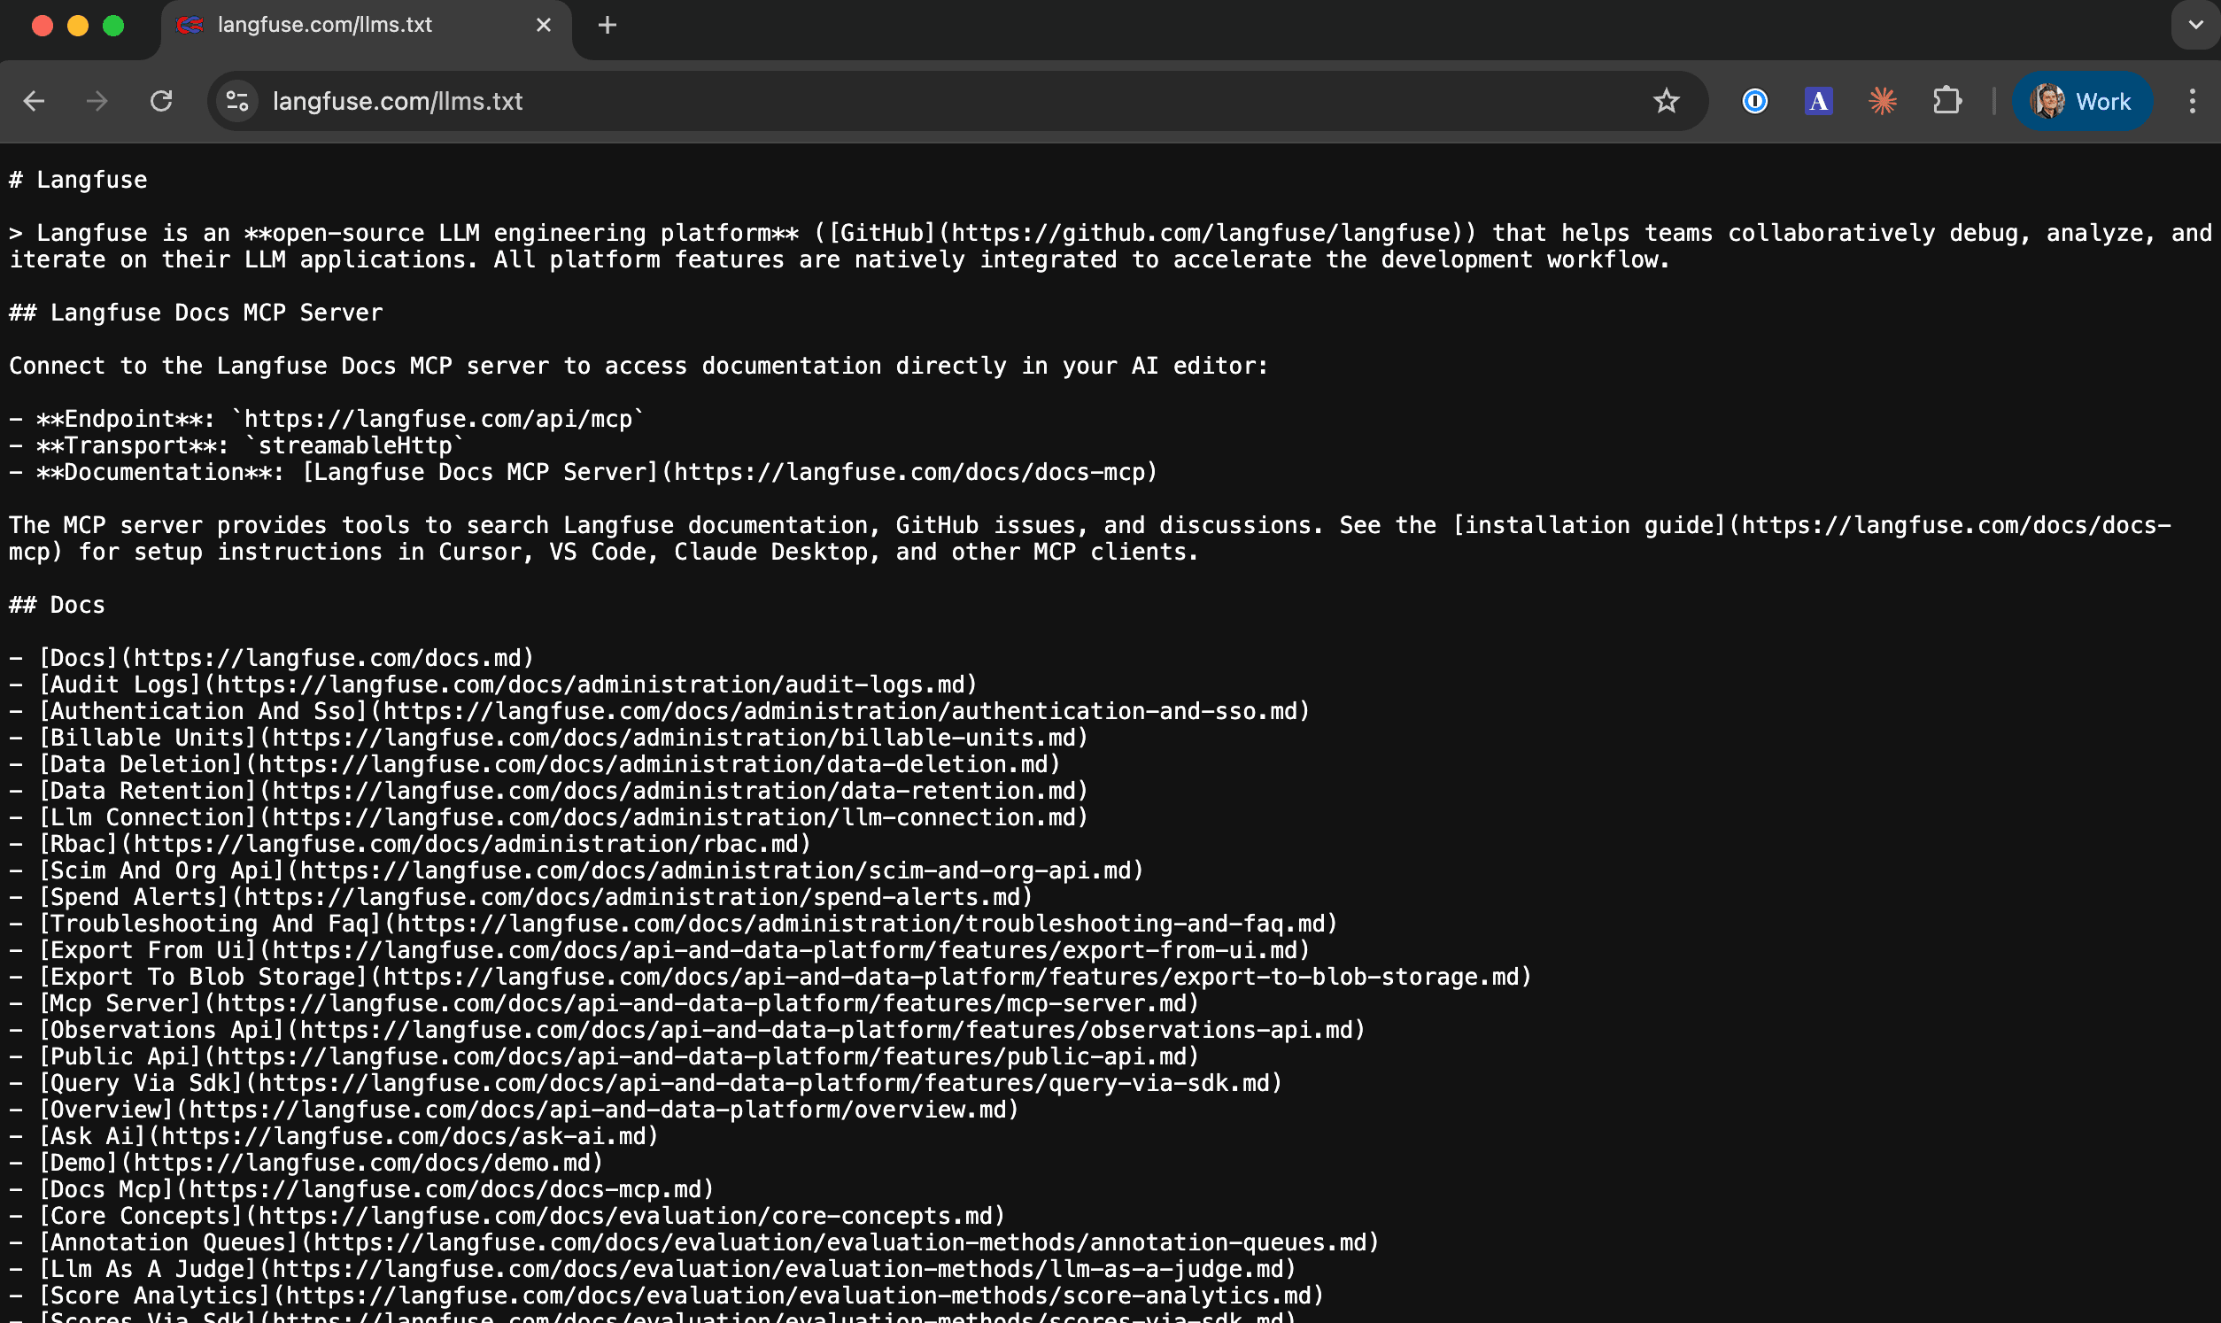Viewport: 2221px width, 1323px height.
Task: Navigate forward using the forward arrow
Action: pyautogui.click(x=97, y=101)
